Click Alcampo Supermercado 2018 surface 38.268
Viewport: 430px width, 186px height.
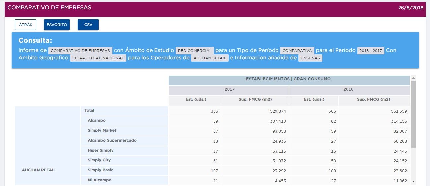pos(400,141)
